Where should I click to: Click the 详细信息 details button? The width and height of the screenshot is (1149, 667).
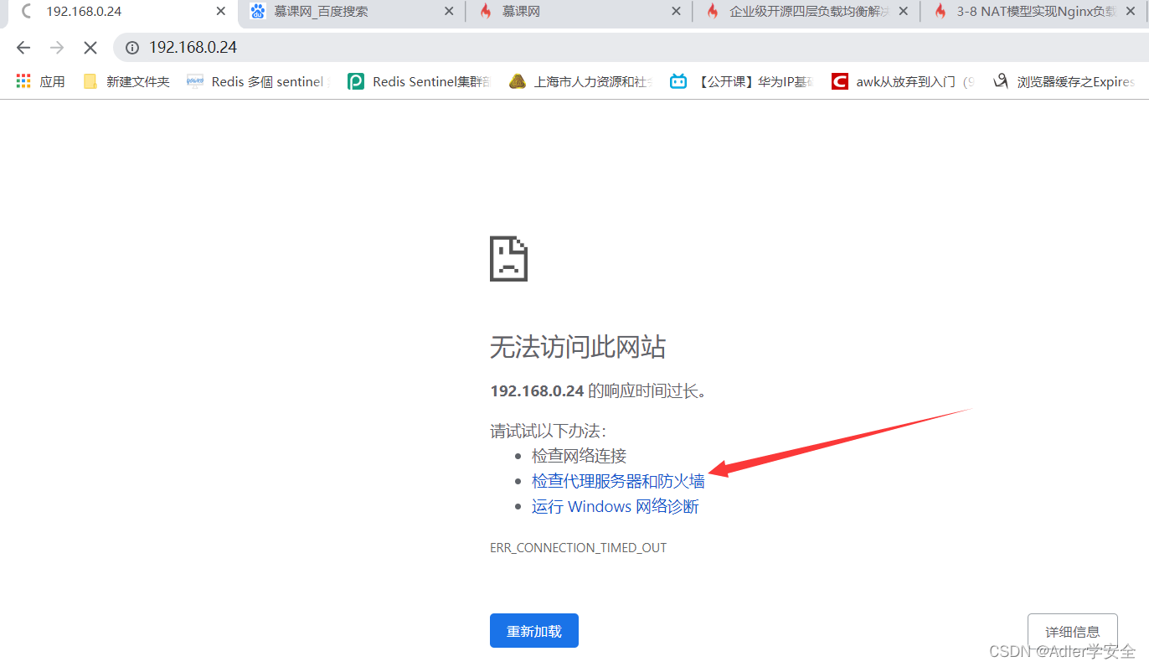point(1072,631)
